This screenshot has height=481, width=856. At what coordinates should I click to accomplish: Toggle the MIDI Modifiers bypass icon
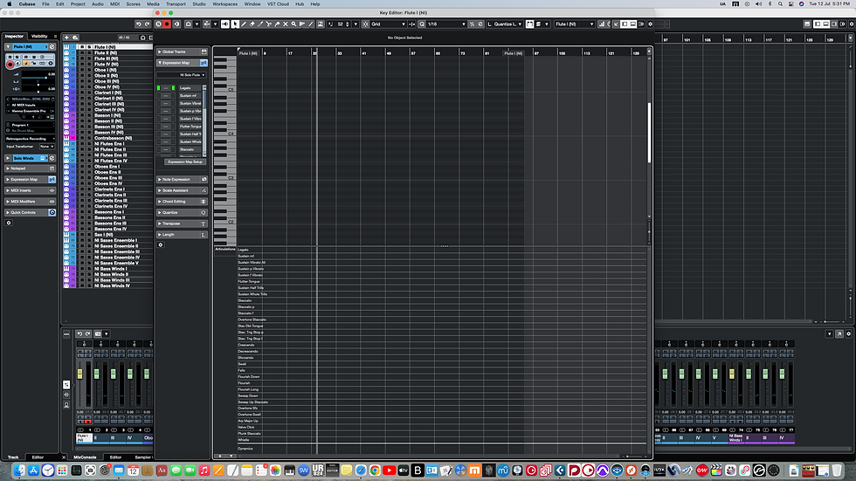(52, 202)
